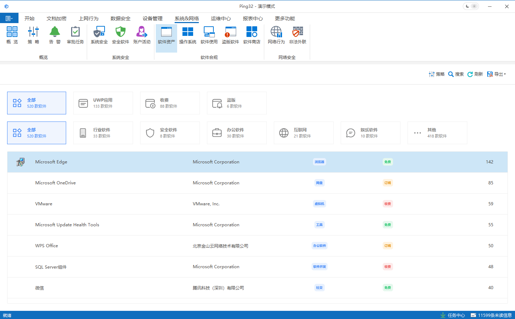
Task: Click the 告警 alarm bell icon
Action: click(54, 35)
